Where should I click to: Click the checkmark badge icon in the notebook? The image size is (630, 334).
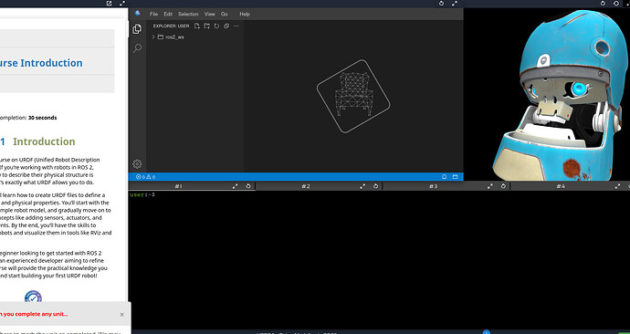pyautogui.click(x=33, y=297)
